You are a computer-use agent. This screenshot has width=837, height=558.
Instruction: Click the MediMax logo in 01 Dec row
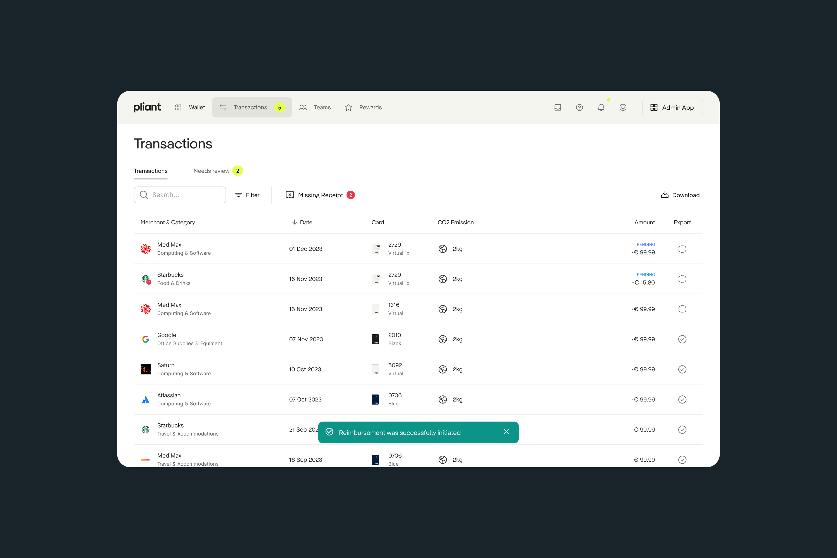click(x=146, y=249)
